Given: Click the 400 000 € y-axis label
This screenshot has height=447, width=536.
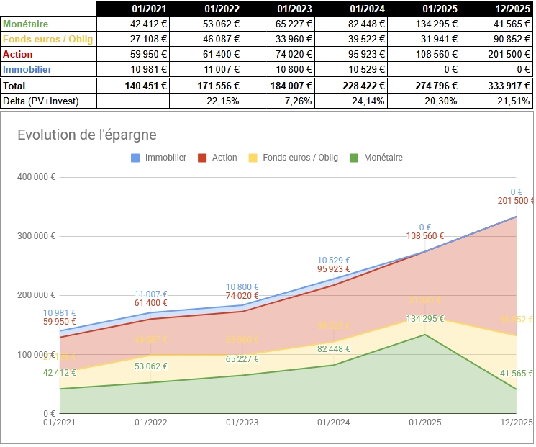Looking at the screenshot, I should pos(37,177).
